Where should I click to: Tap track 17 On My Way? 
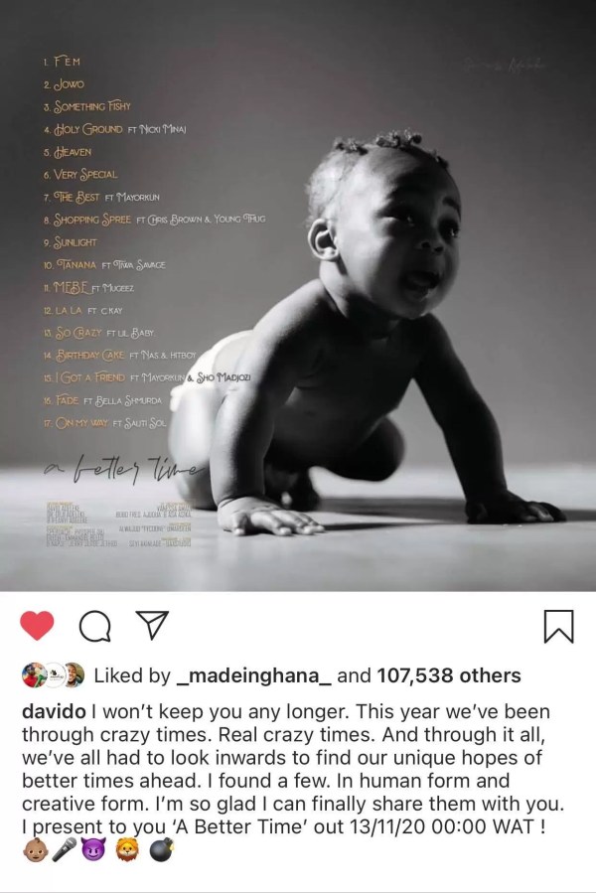(105, 423)
